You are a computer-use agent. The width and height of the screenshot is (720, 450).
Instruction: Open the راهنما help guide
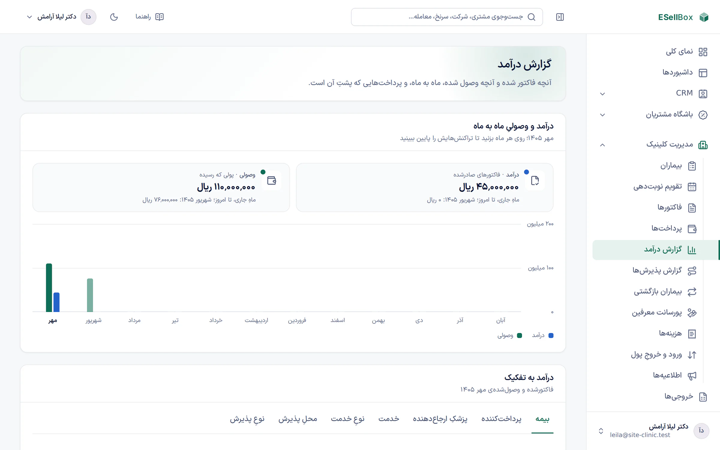(149, 17)
